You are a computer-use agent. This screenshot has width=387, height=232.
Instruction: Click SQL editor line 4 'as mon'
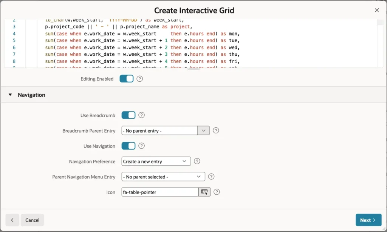(230, 34)
